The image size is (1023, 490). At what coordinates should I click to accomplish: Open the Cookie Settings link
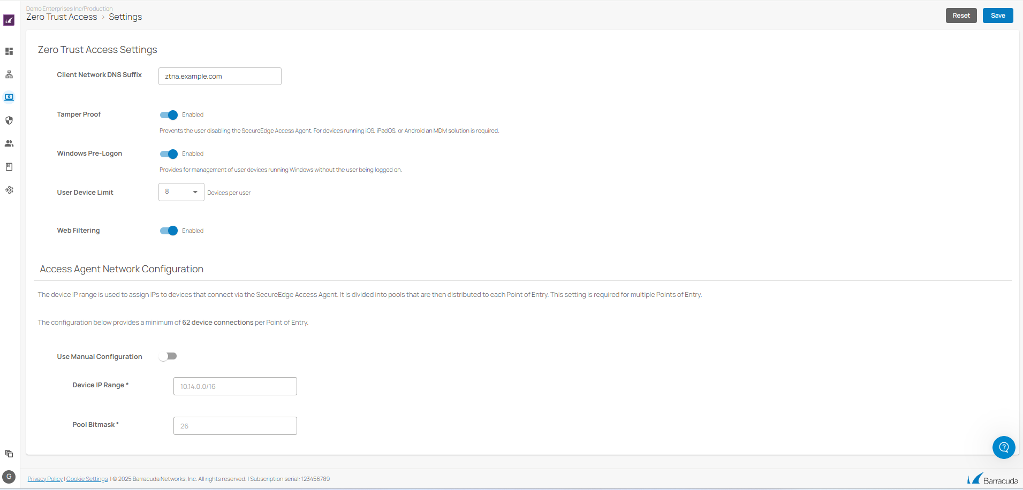pos(87,479)
